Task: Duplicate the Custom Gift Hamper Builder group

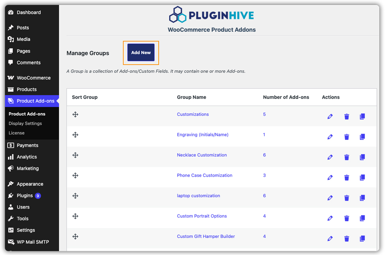Action: coord(362,238)
